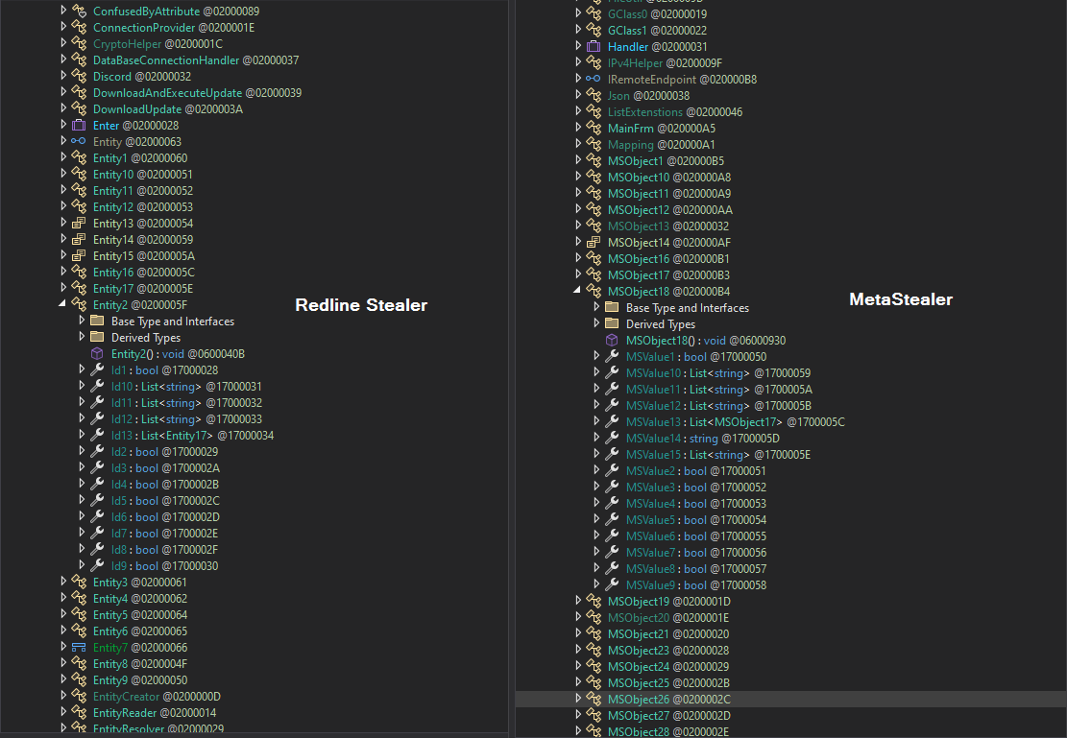Click the icon beside MSObject14 @020000AF
Viewport: 1067px width, 738px height.
pyautogui.click(x=594, y=243)
